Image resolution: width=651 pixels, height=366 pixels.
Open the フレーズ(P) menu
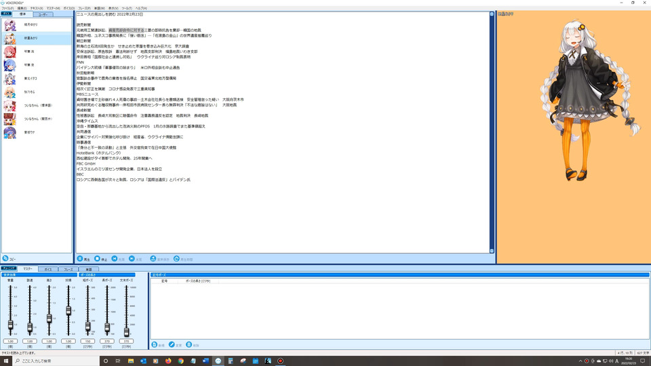coord(84,8)
